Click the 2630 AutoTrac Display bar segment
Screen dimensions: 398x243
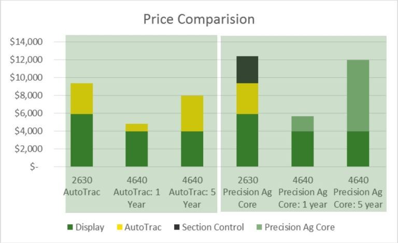tap(81, 140)
